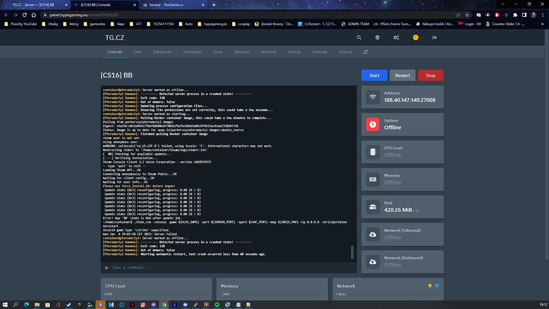
Task: Click the sign out icon in header
Action: click(x=434, y=37)
